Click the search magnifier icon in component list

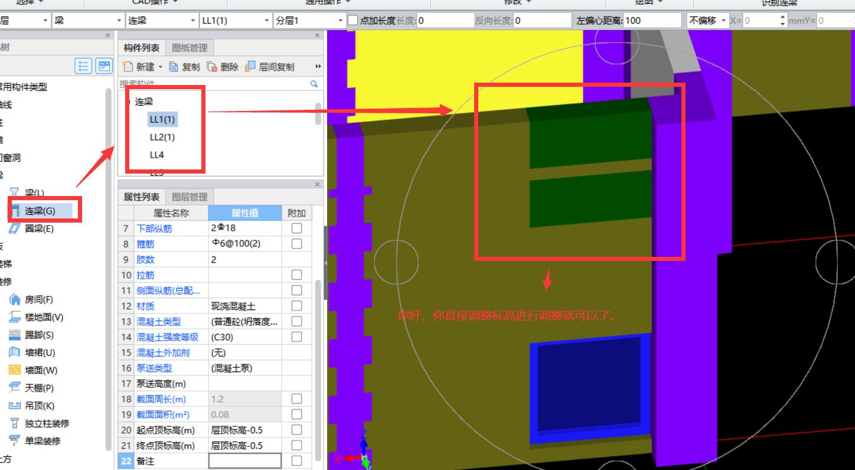pos(314,84)
